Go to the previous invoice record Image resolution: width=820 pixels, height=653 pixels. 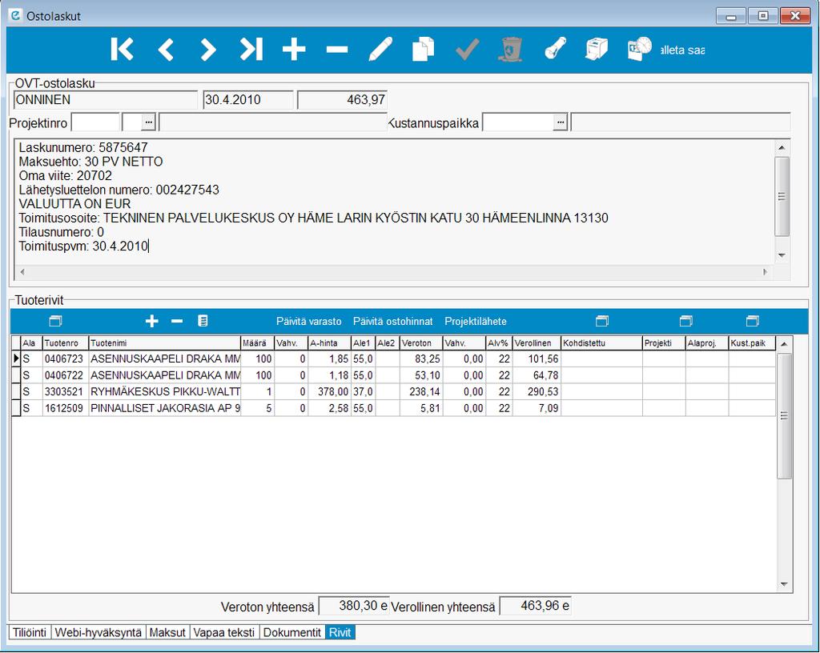coord(166,50)
